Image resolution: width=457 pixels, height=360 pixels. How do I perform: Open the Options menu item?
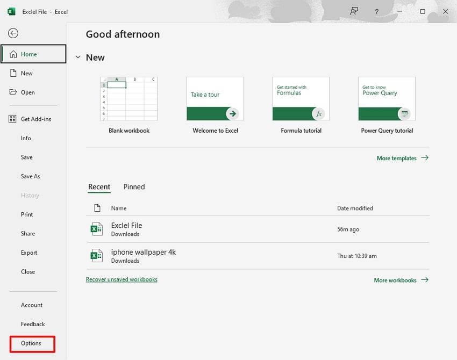(x=31, y=343)
